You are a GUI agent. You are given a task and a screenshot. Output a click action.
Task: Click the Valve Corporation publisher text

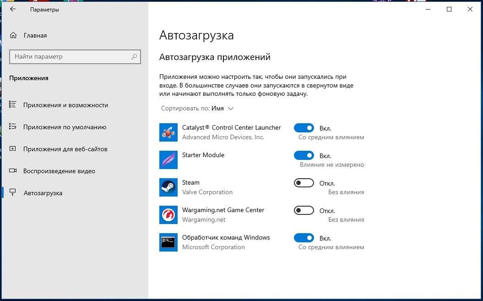[207, 192]
